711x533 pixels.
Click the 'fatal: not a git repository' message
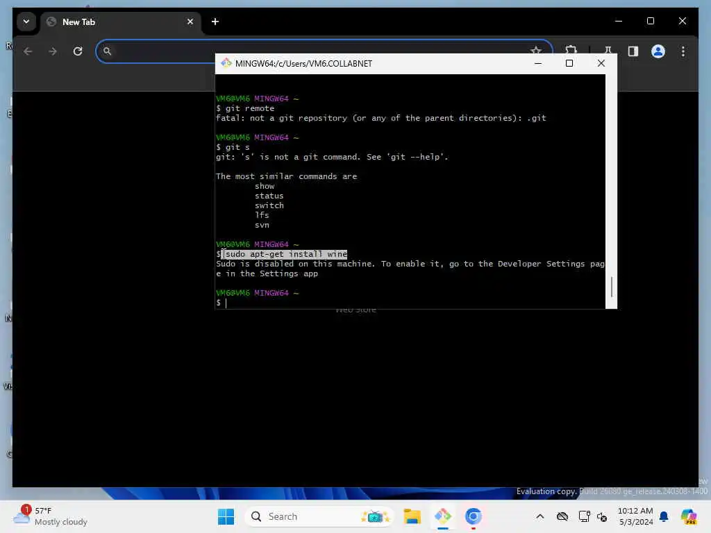381,118
